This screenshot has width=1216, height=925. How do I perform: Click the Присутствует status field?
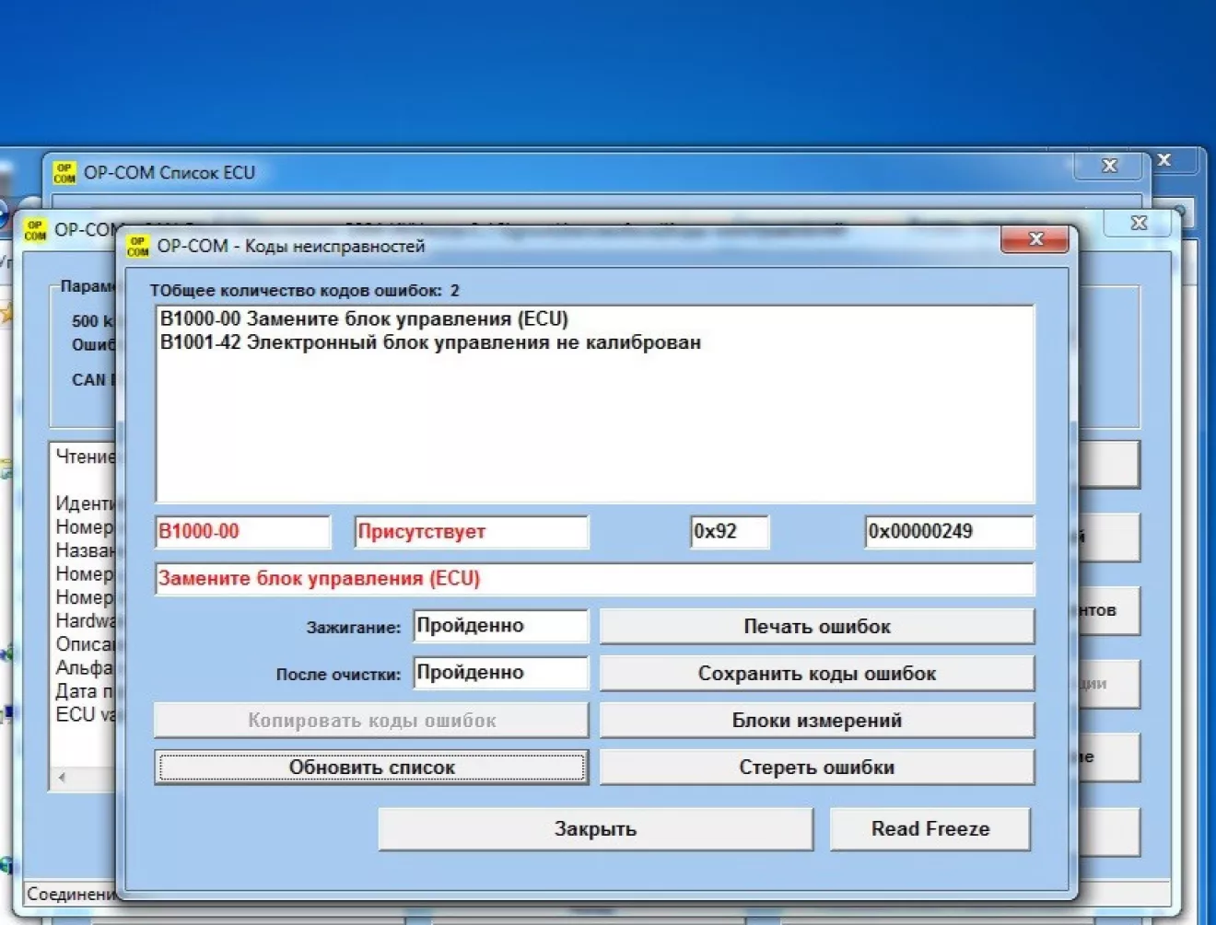pos(471,532)
